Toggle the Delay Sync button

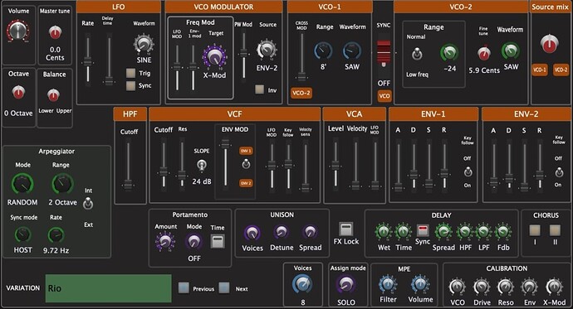(x=423, y=230)
